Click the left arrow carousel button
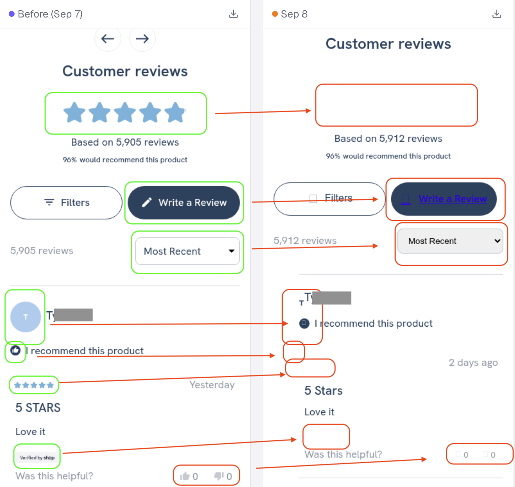This screenshot has width=515, height=487. point(108,39)
